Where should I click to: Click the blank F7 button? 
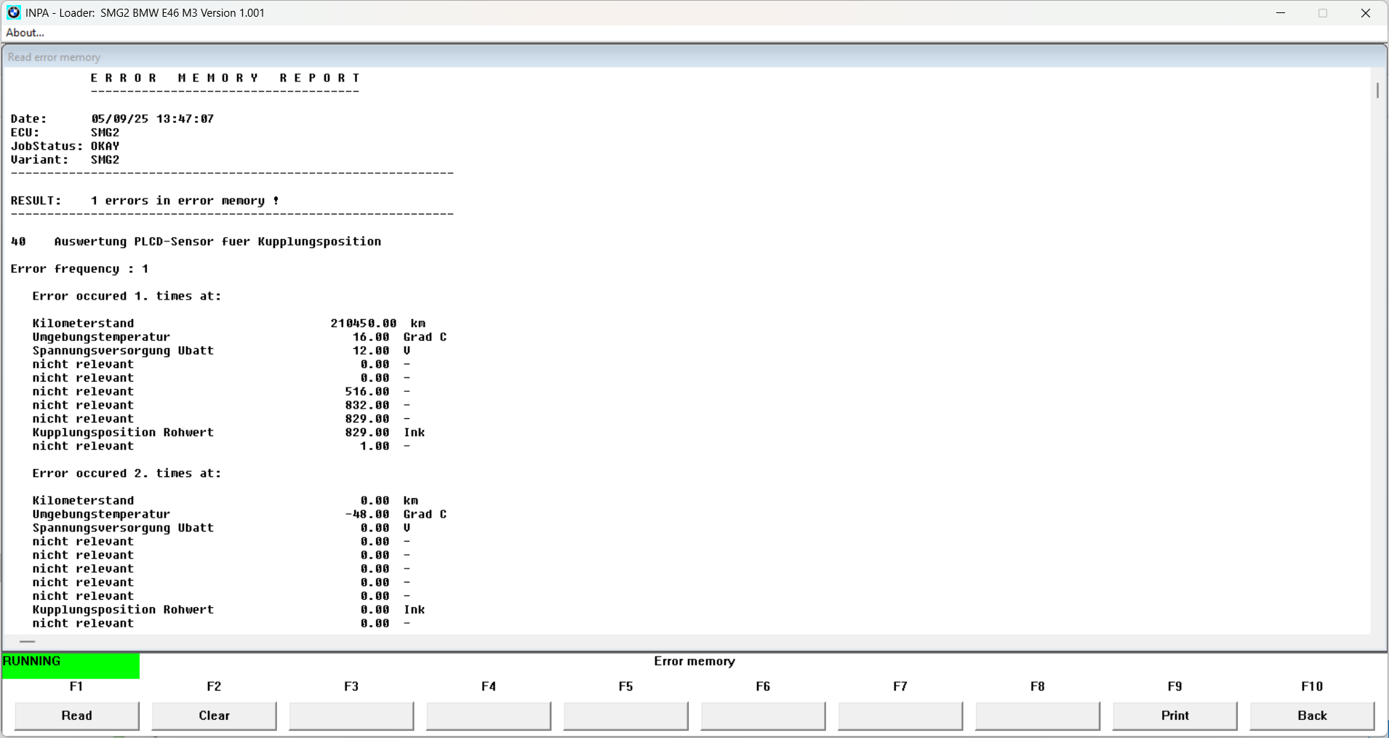[900, 715]
